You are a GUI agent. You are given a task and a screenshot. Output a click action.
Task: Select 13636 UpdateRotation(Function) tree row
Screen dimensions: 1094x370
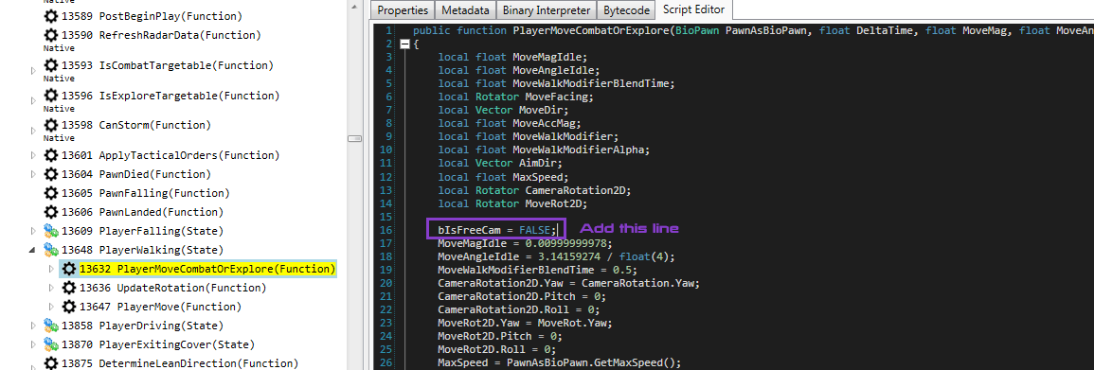(173, 288)
